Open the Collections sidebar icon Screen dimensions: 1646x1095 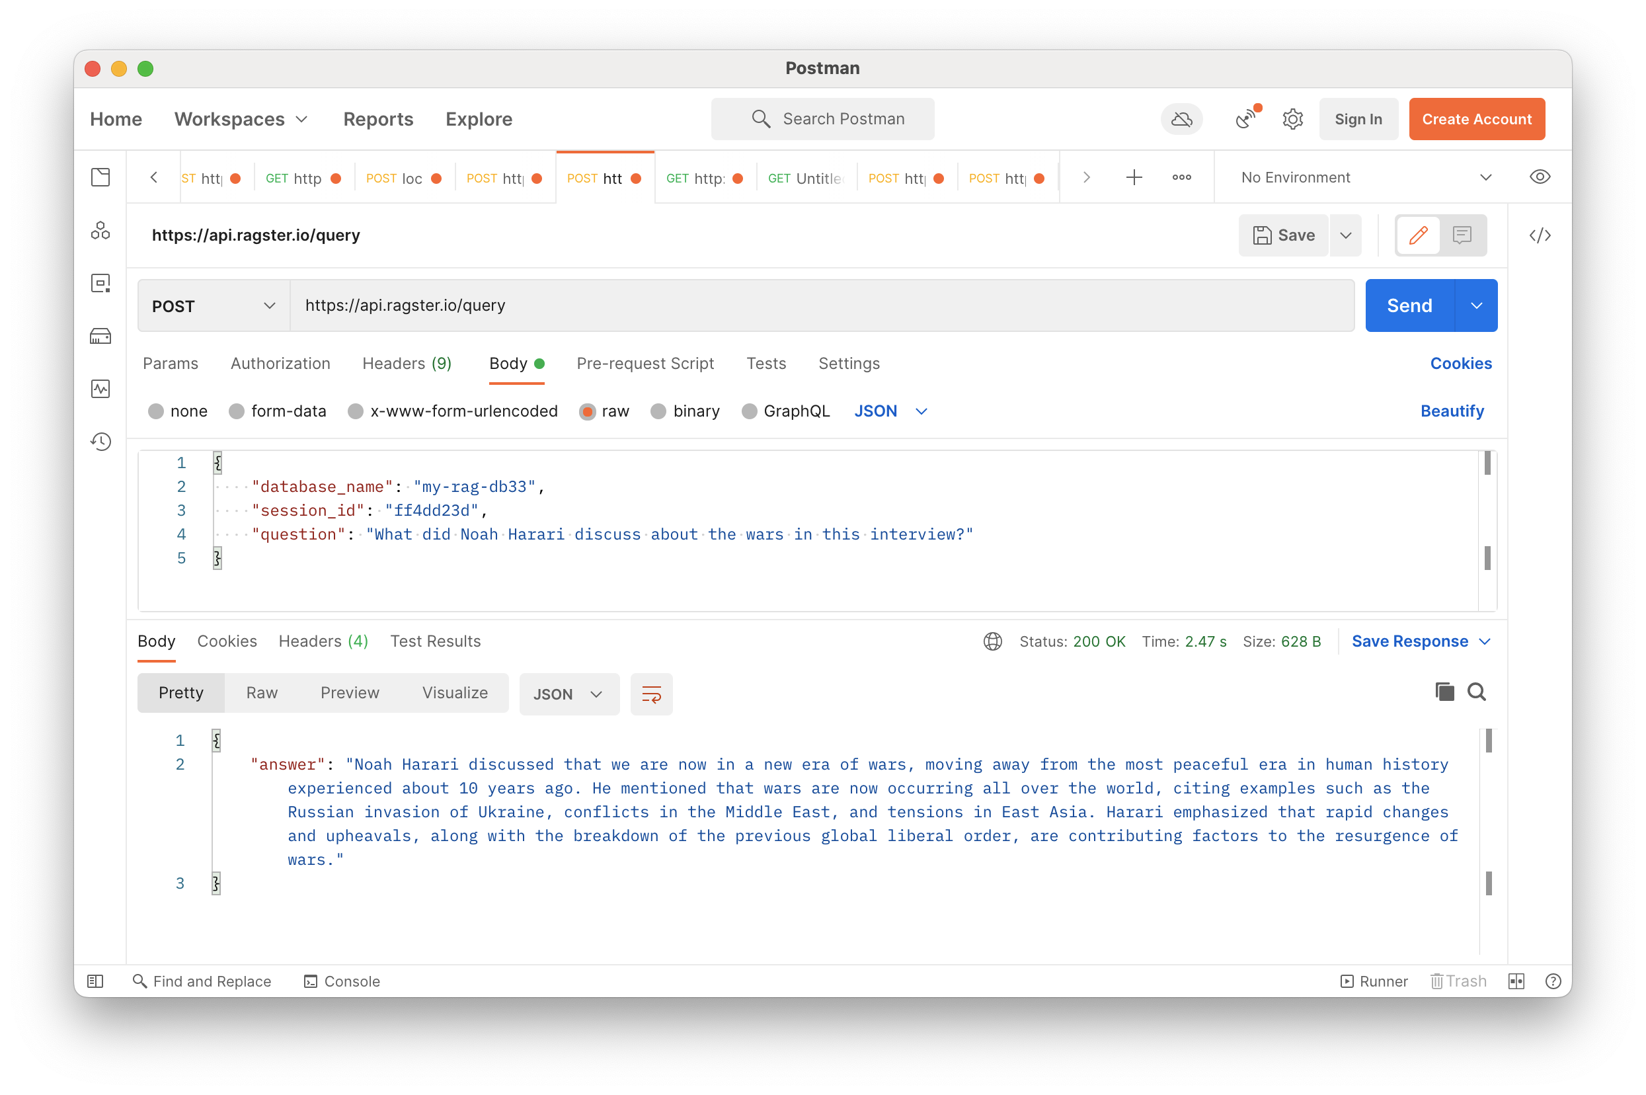point(100,177)
